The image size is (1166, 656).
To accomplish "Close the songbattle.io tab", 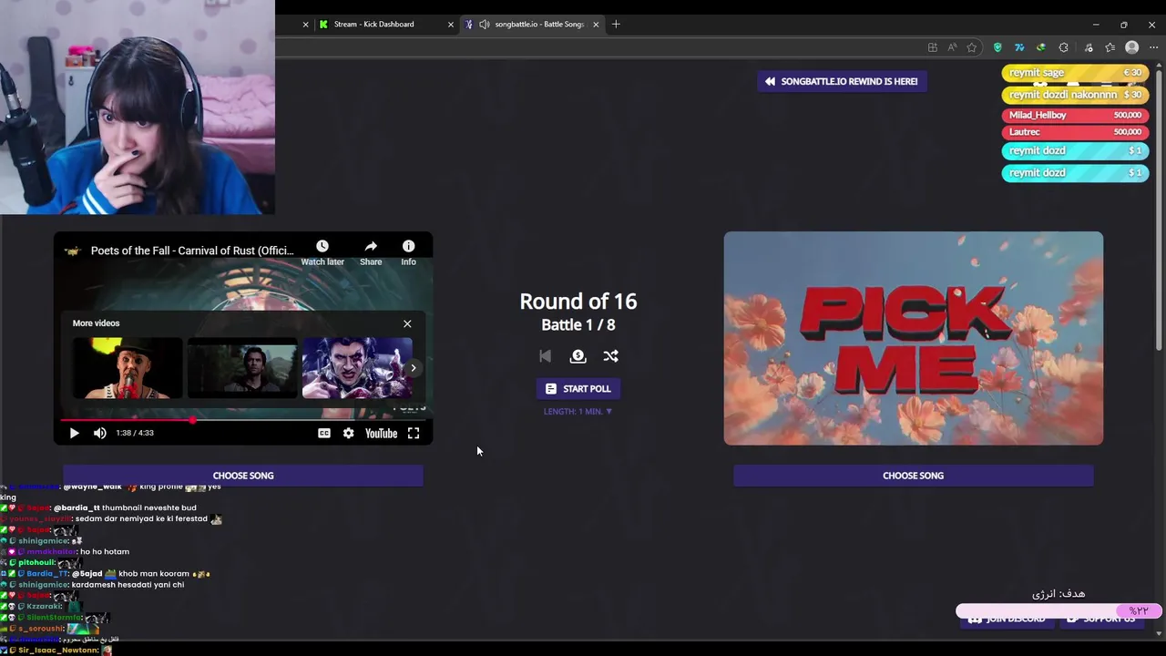I will pyautogui.click(x=596, y=25).
